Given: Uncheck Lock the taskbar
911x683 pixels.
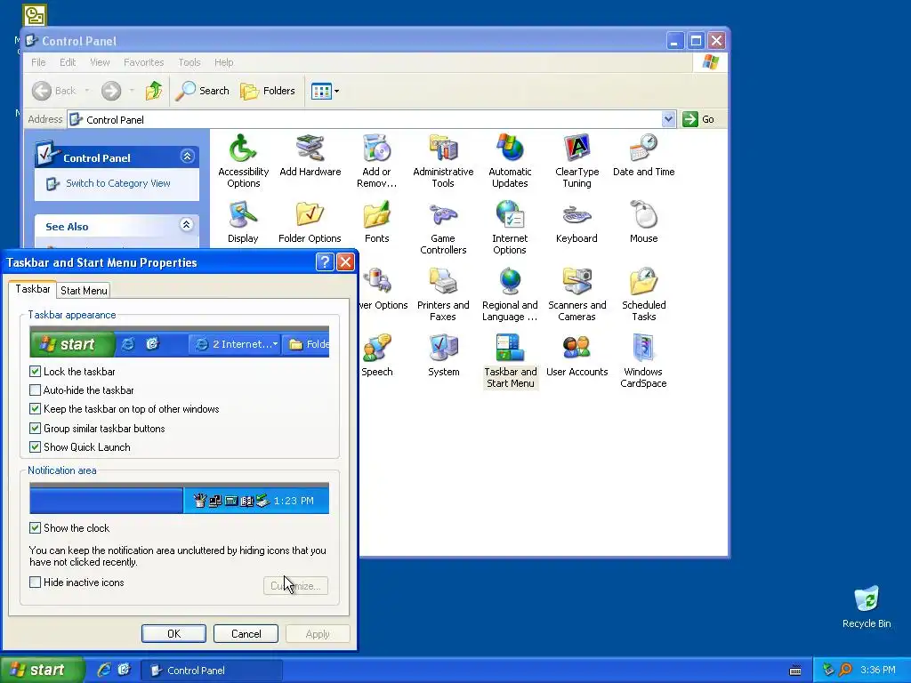Looking at the screenshot, I should point(35,371).
